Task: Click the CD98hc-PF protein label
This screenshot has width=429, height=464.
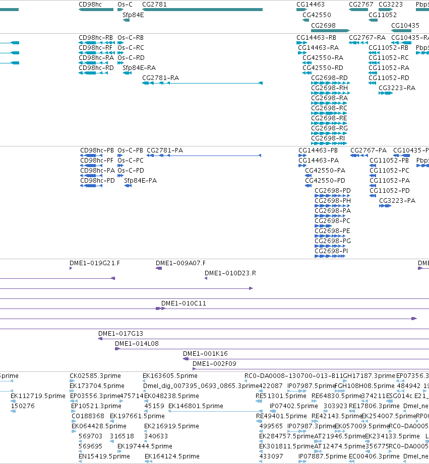Action: pos(97,161)
